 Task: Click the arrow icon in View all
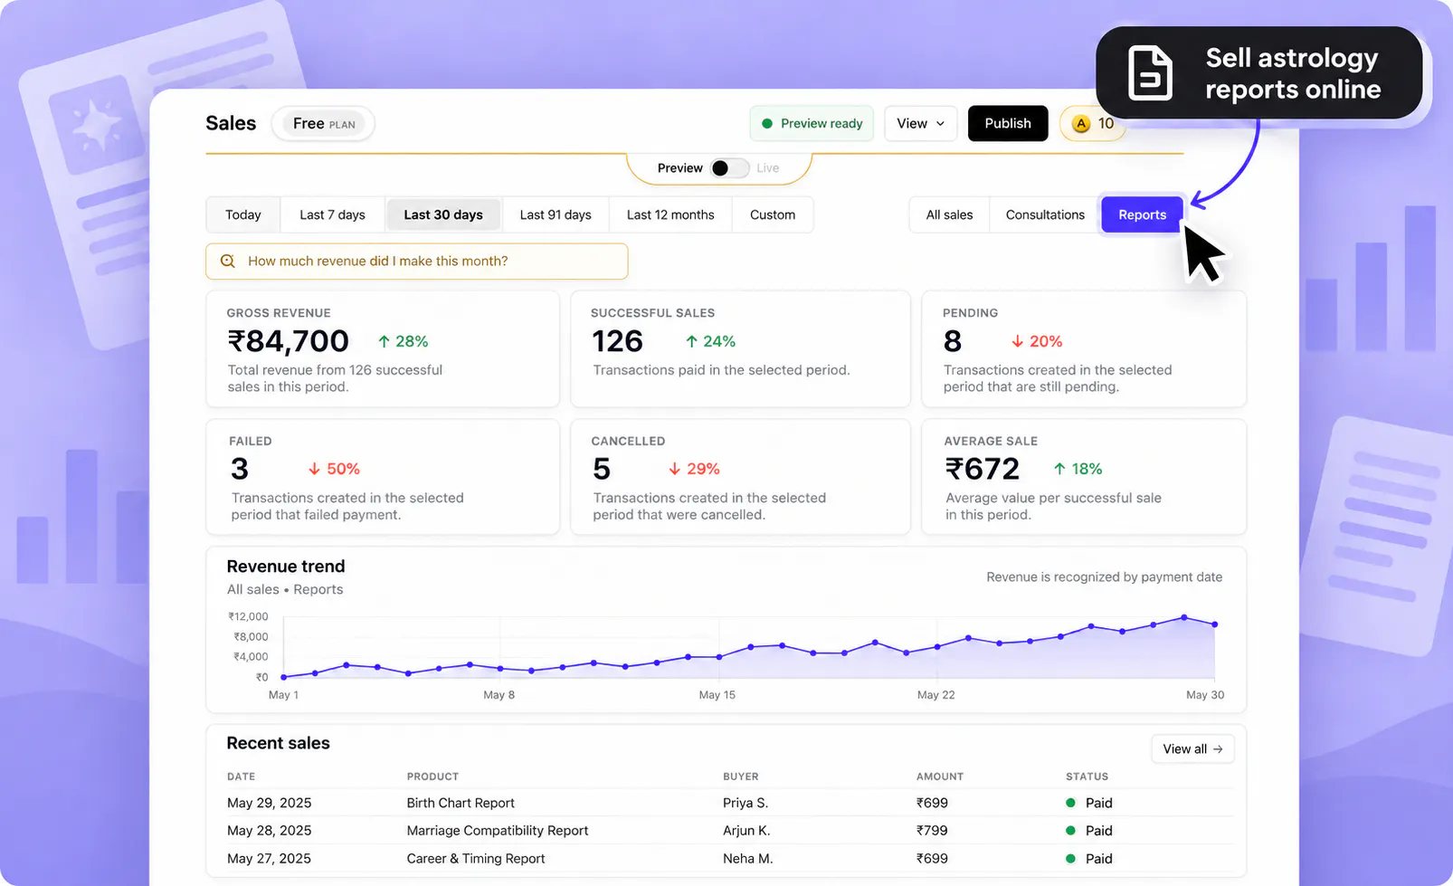click(1218, 749)
